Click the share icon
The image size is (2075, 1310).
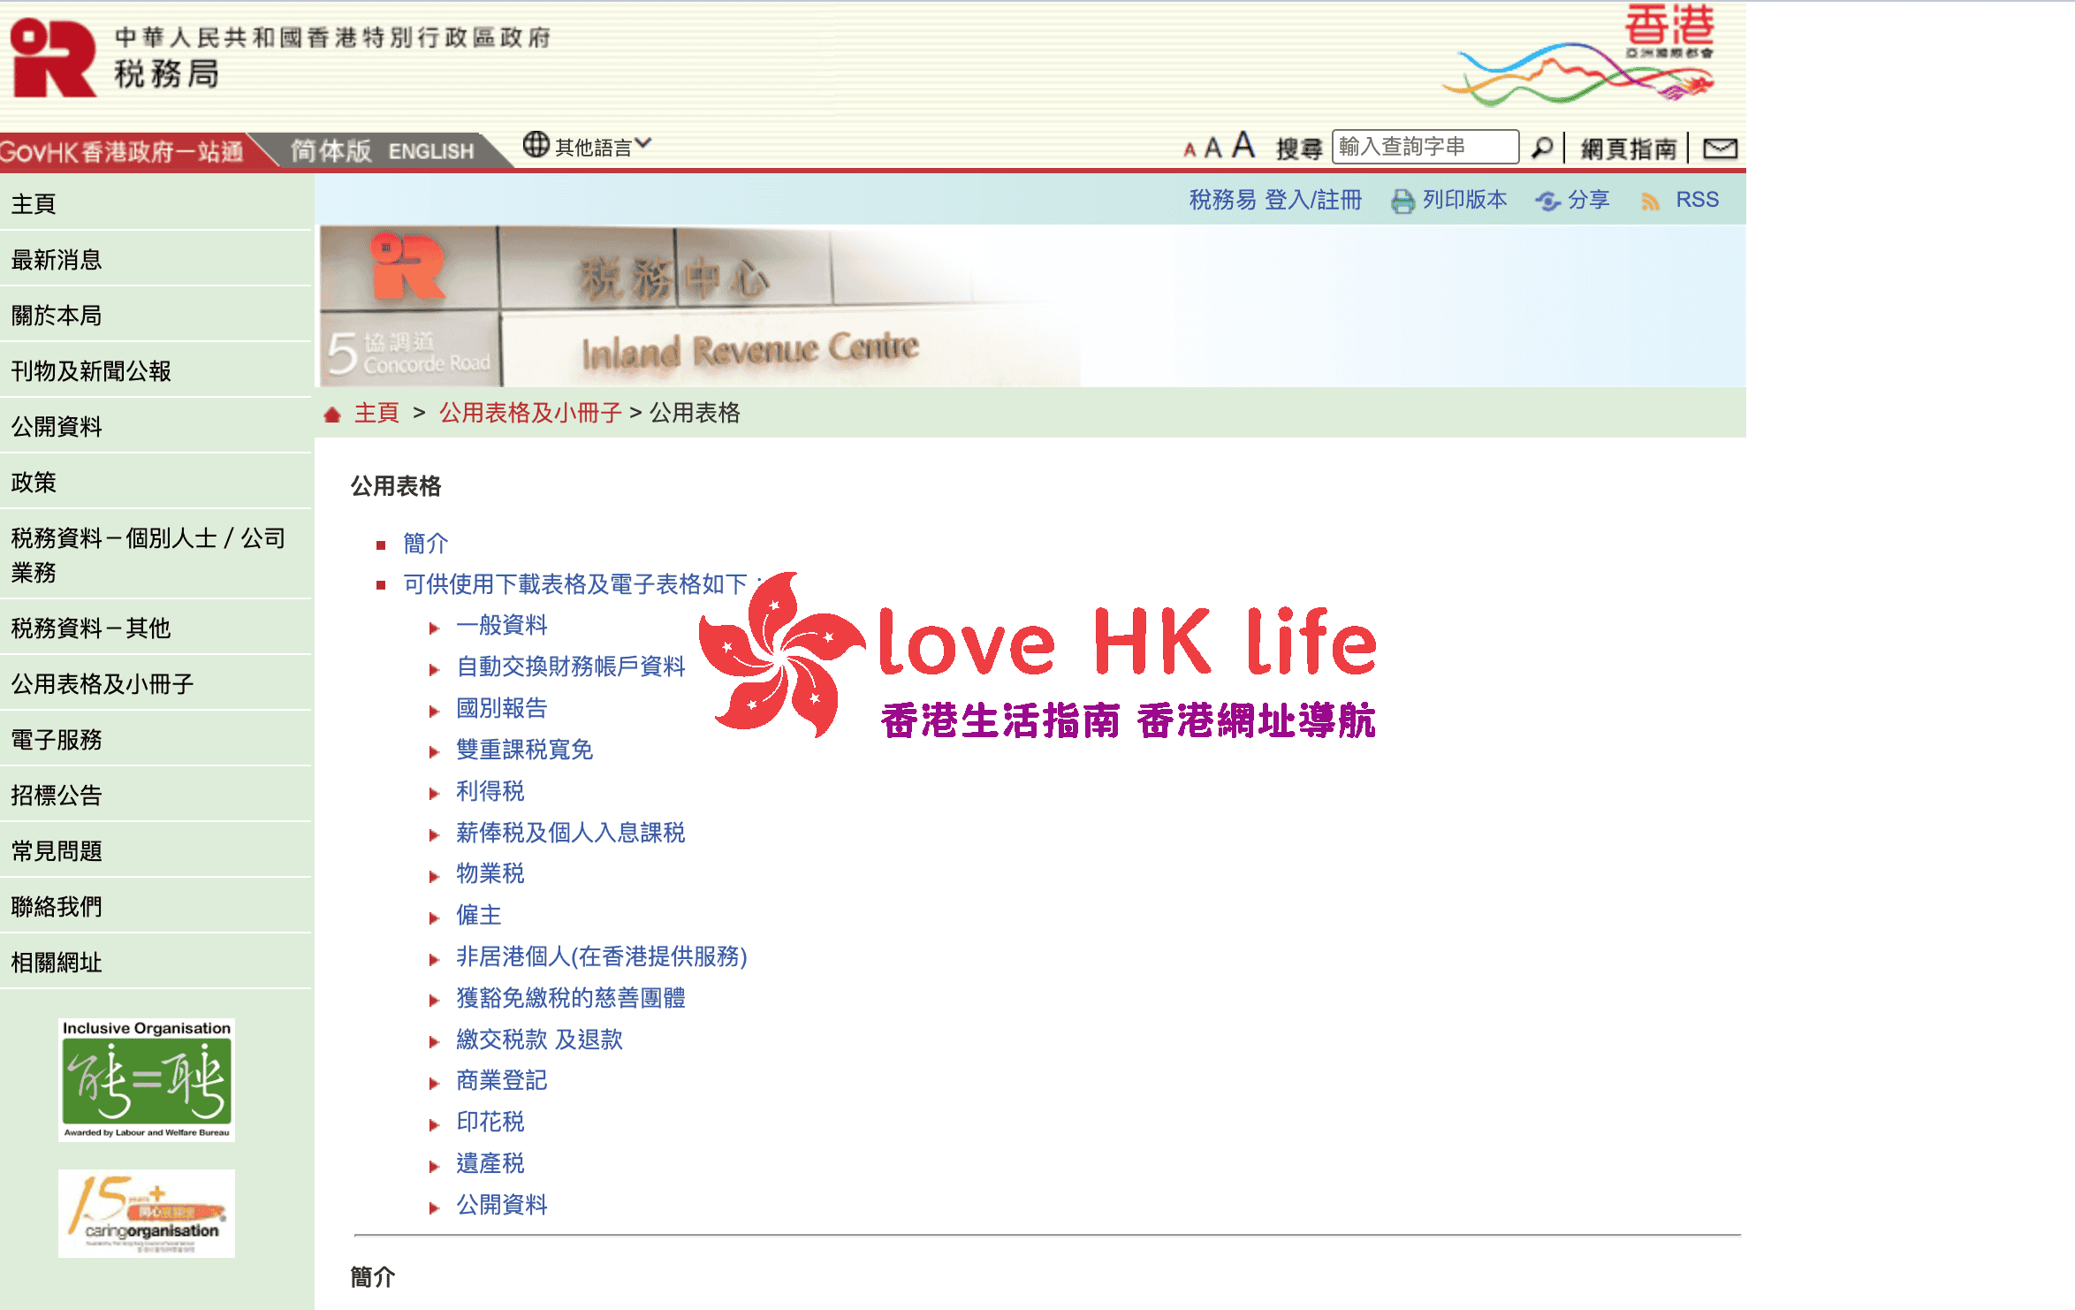(x=1547, y=202)
